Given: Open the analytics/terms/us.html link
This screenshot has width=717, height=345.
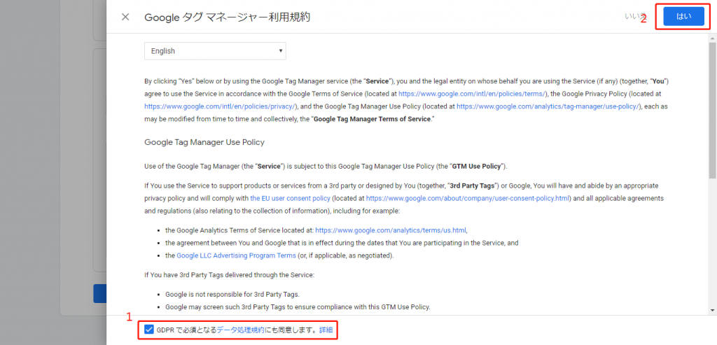Looking at the screenshot, I should (x=391, y=230).
